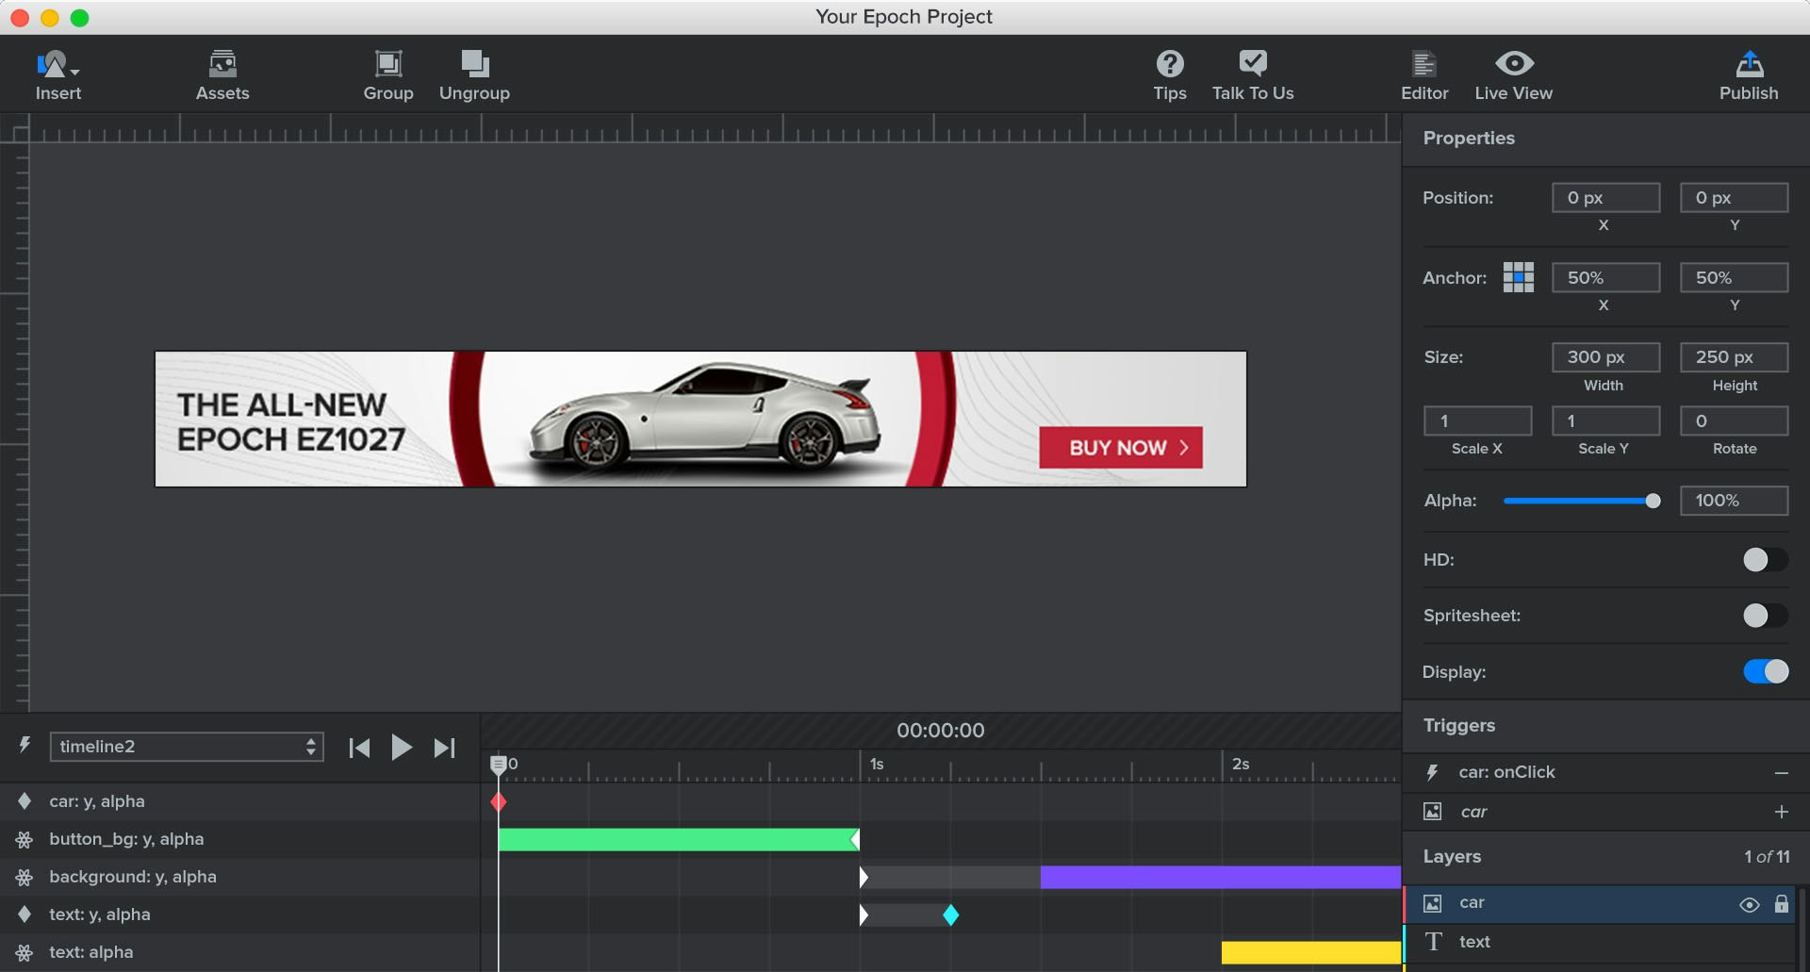Click the easing icon for background track
Viewport: 1810px width, 972px height.
pos(25,877)
